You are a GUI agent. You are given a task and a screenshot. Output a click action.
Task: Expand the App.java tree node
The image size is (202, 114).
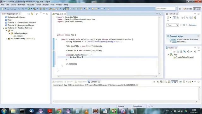[12, 36]
